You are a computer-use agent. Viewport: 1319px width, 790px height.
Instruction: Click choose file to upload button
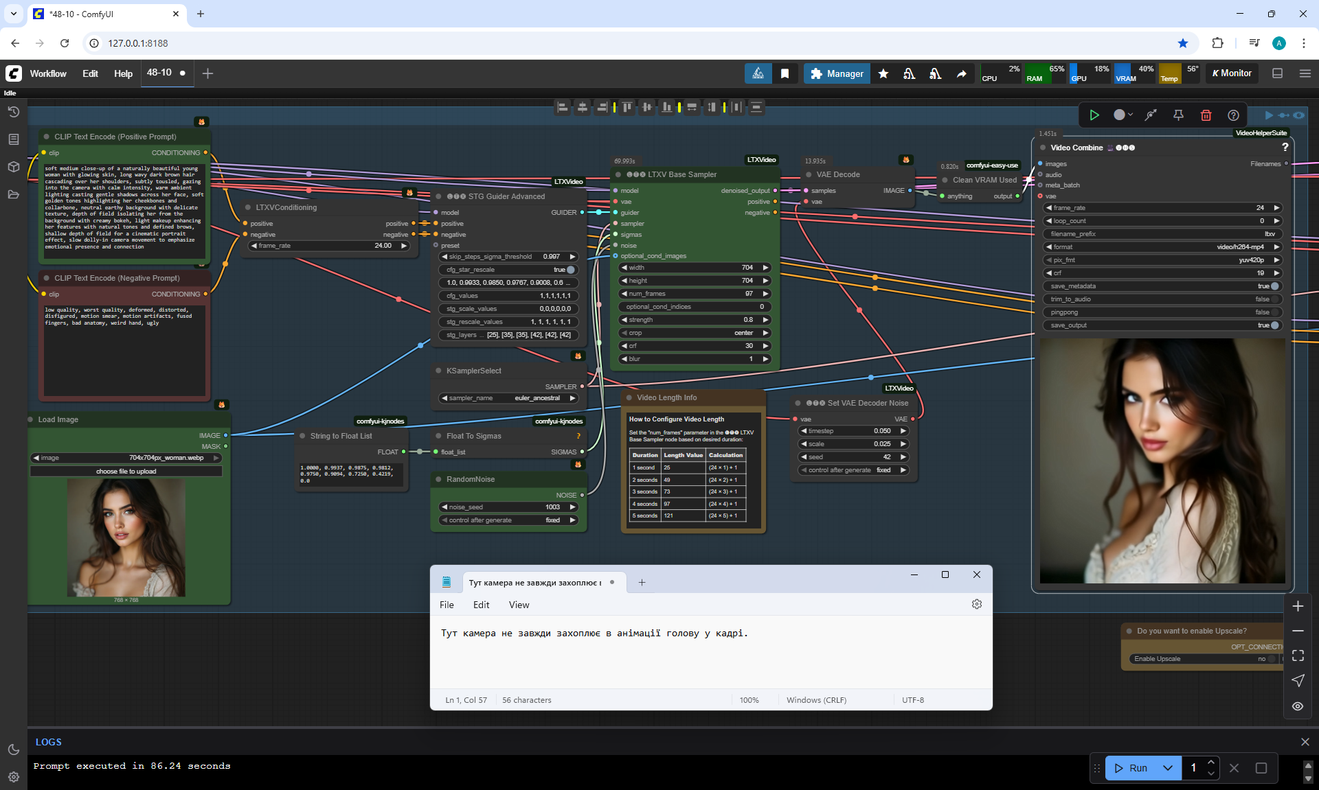click(126, 472)
